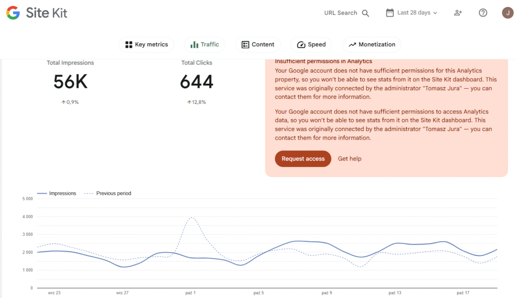The width and height of the screenshot is (515, 298).
Task: Click the Monetization trend arrow icon
Action: tap(352, 45)
